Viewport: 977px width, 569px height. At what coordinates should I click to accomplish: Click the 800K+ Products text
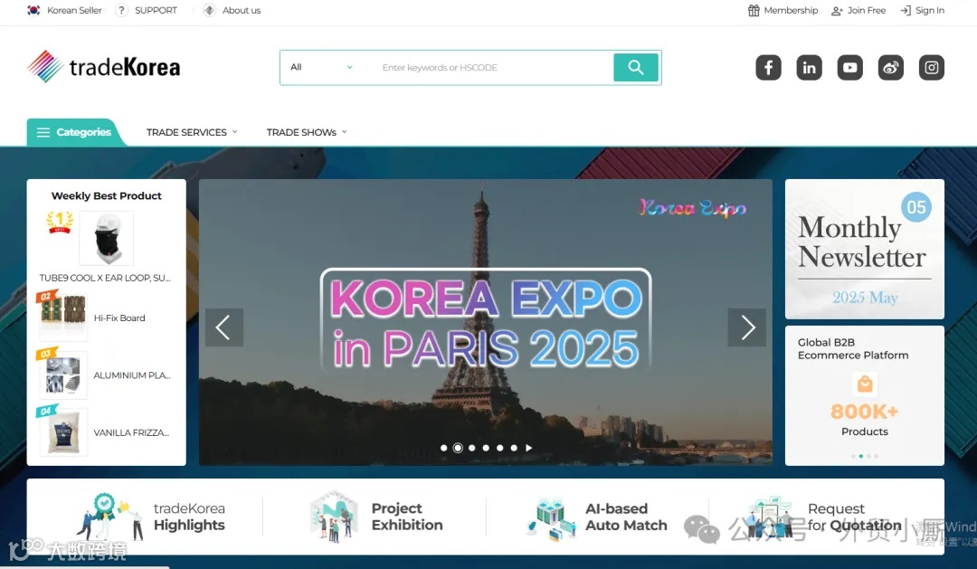click(864, 420)
